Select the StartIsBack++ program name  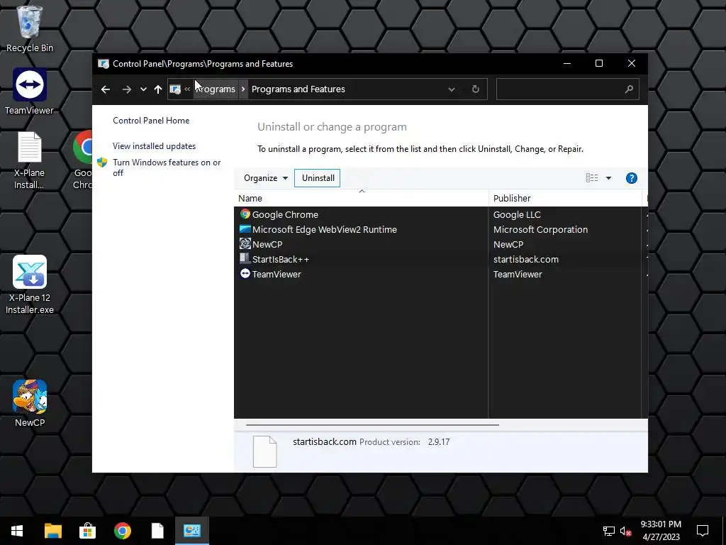coord(281,259)
